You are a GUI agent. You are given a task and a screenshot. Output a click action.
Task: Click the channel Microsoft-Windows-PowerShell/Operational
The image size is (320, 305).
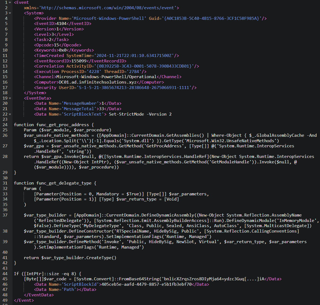[106, 77]
